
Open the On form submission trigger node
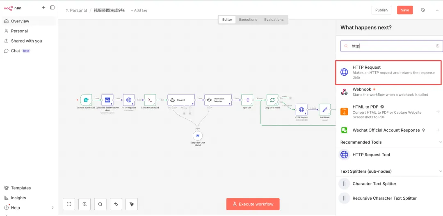86,100
